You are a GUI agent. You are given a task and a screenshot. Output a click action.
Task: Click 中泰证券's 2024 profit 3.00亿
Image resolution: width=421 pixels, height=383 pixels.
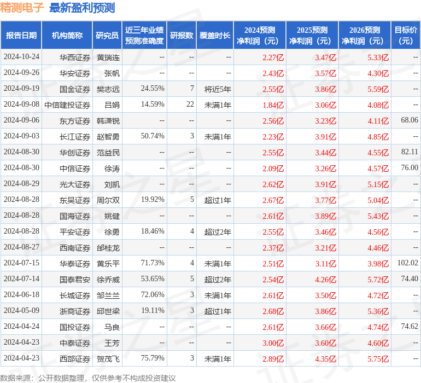coord(273,343)
